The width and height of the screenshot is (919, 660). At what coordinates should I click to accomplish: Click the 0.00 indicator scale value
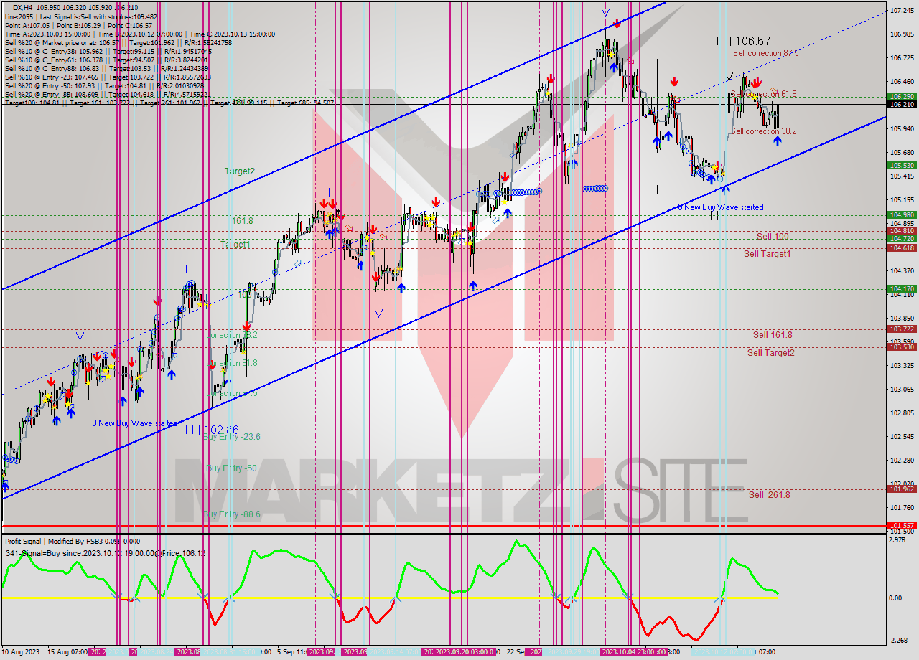click(x=897, y=598)
